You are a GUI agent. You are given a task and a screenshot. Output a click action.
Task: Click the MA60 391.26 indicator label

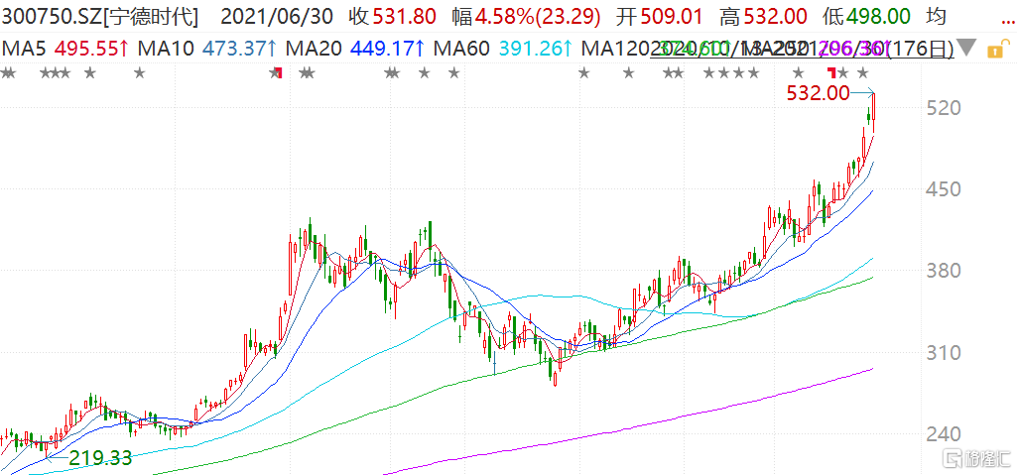503,48
